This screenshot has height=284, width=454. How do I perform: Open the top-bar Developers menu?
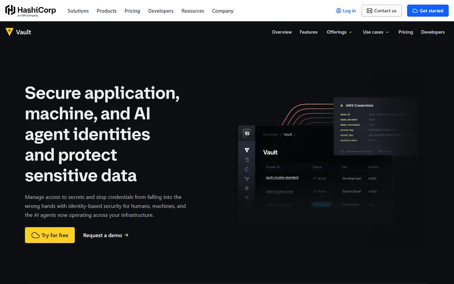point(161,11)
